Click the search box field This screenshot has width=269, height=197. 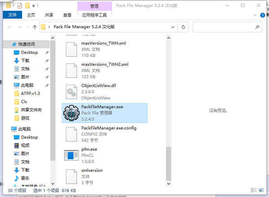tap(227, 27)
